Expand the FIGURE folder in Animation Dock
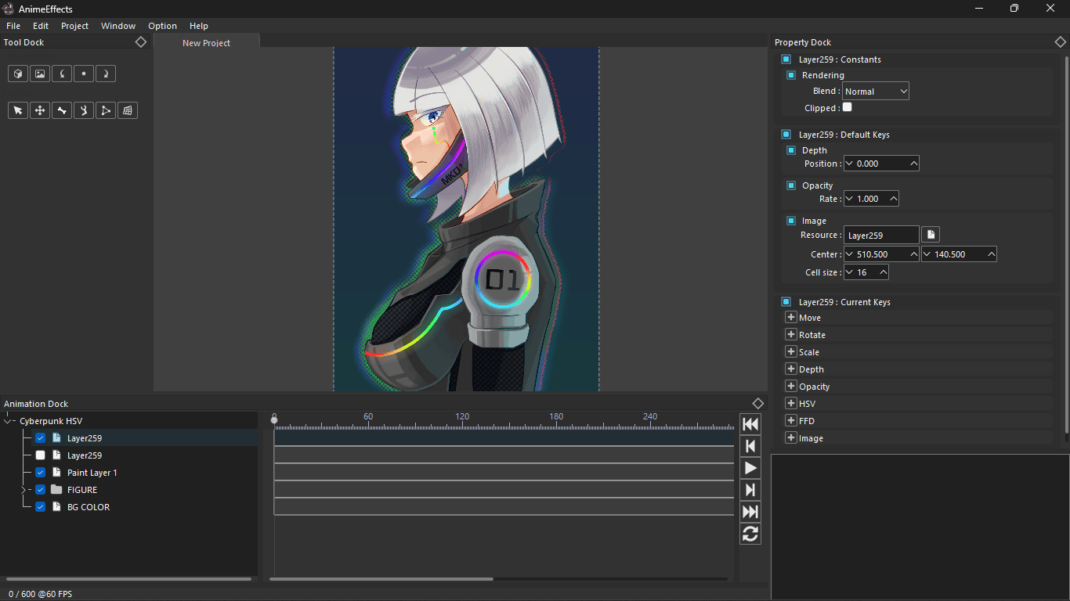 23,489
